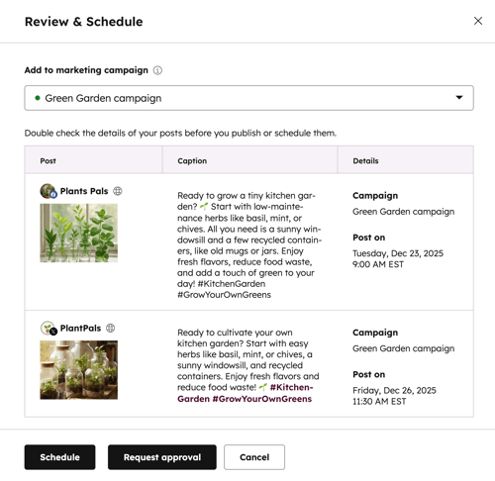Click the 'Double check the details' instruction text
The image size is (495, 481).
pos(180,133)
